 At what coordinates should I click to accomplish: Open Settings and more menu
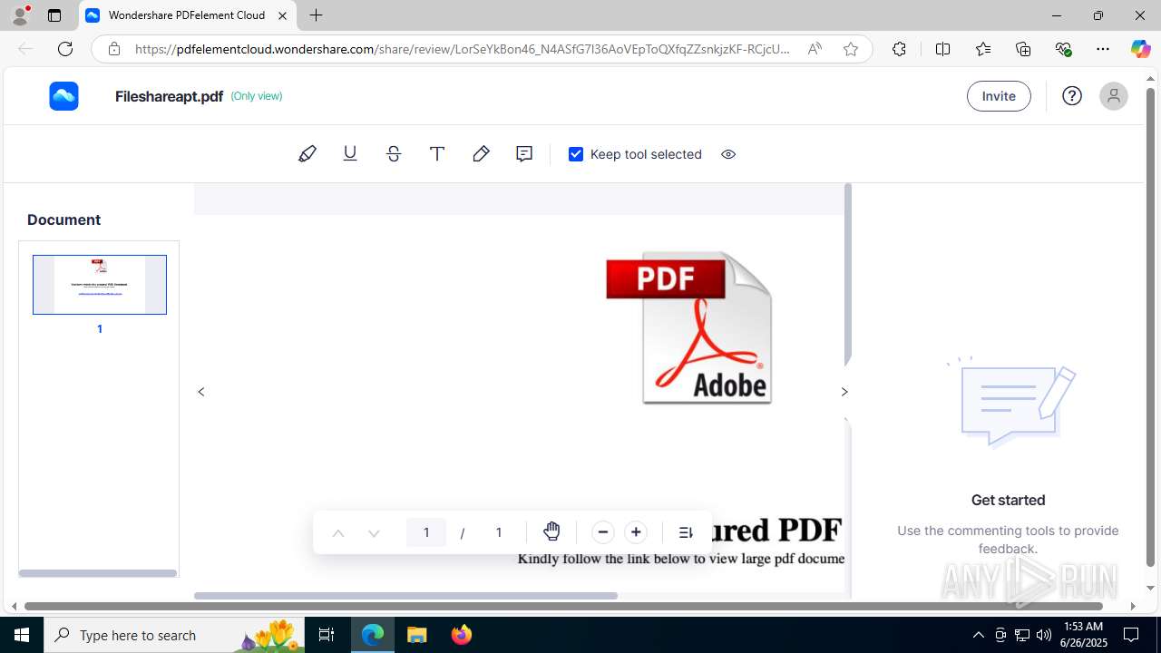(1103, 49)
